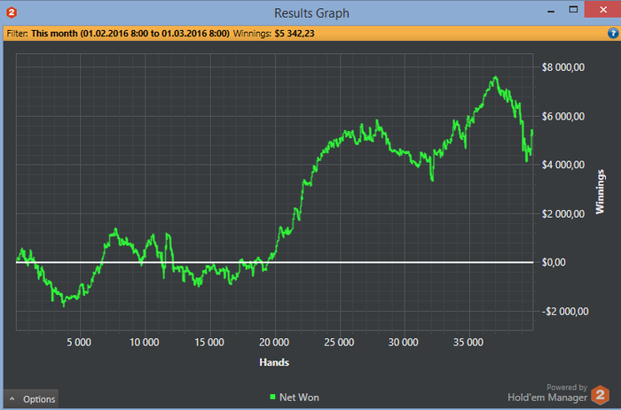Click the 10 000 hands axis label
The width and height of the screenshot is (621, 410).
(144, 342)
